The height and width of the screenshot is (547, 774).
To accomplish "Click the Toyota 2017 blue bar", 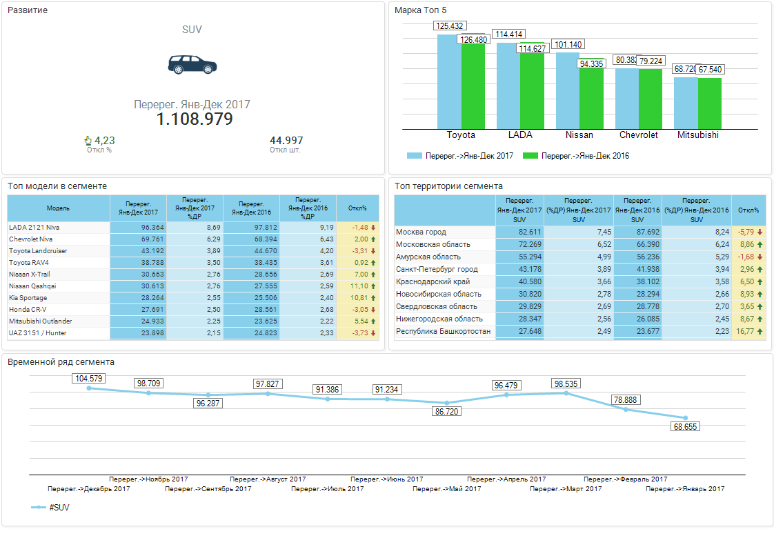I will coord(449,81).
